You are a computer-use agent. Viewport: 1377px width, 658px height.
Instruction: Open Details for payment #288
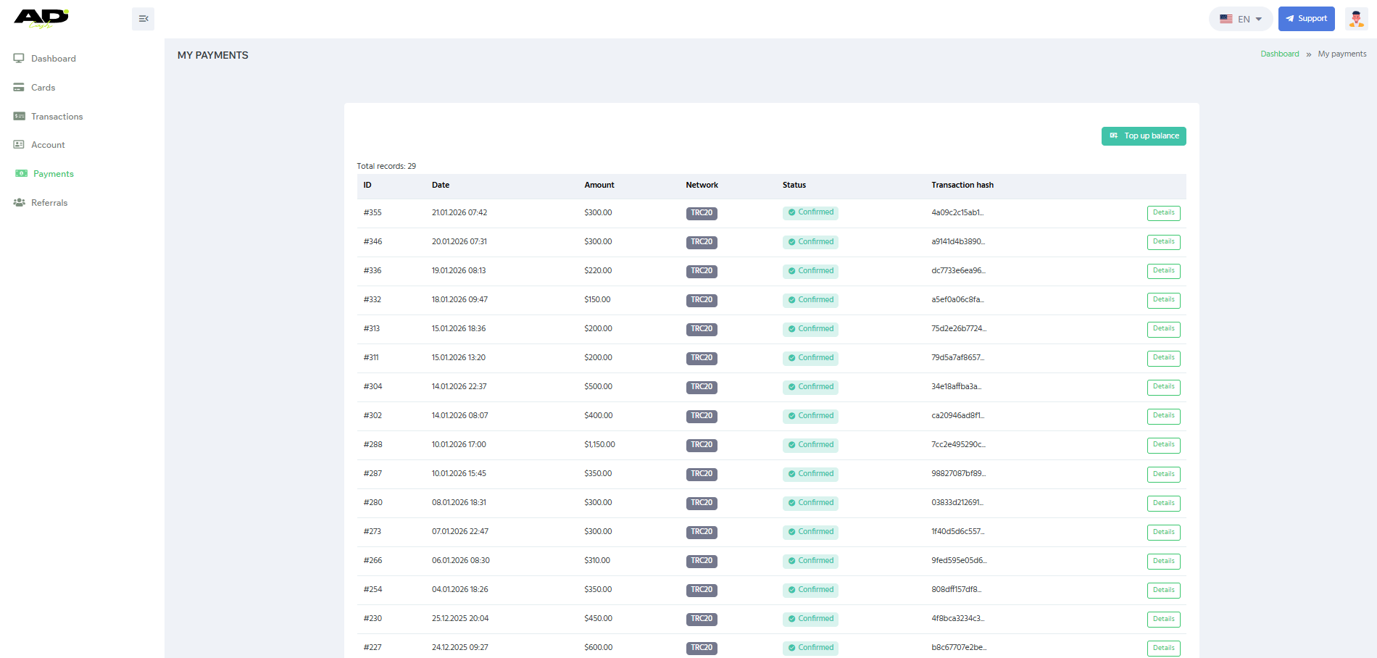(x=1163, y=445)
